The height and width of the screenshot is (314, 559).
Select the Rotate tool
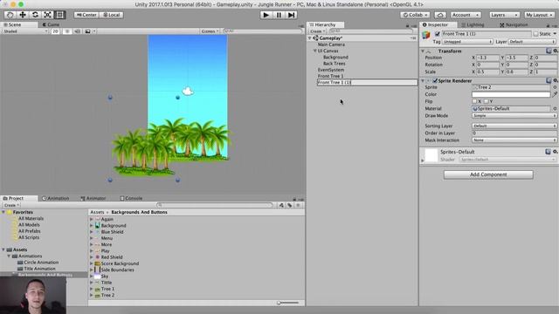coord(35,15)
